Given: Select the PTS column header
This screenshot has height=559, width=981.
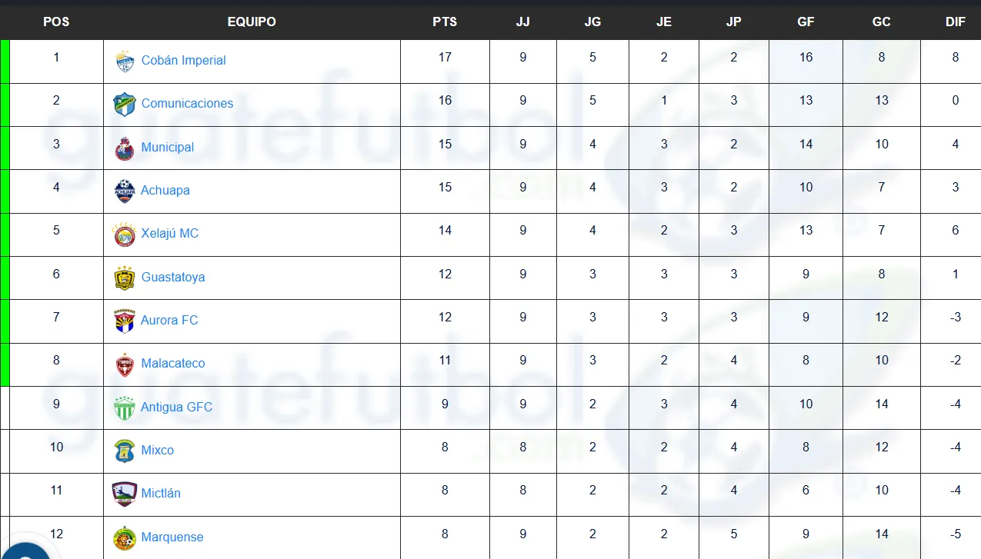Looking at the screenshot, I should [445, 22].
